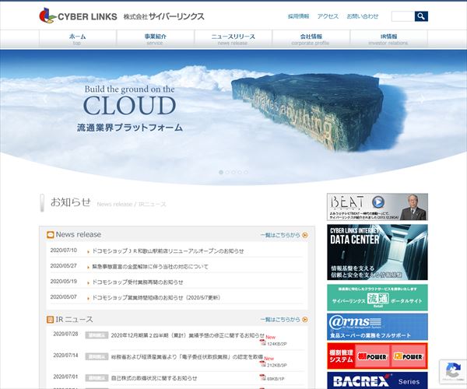Click arrow icon beside News release list link
The image size is (467, 389).
(305, 234)
